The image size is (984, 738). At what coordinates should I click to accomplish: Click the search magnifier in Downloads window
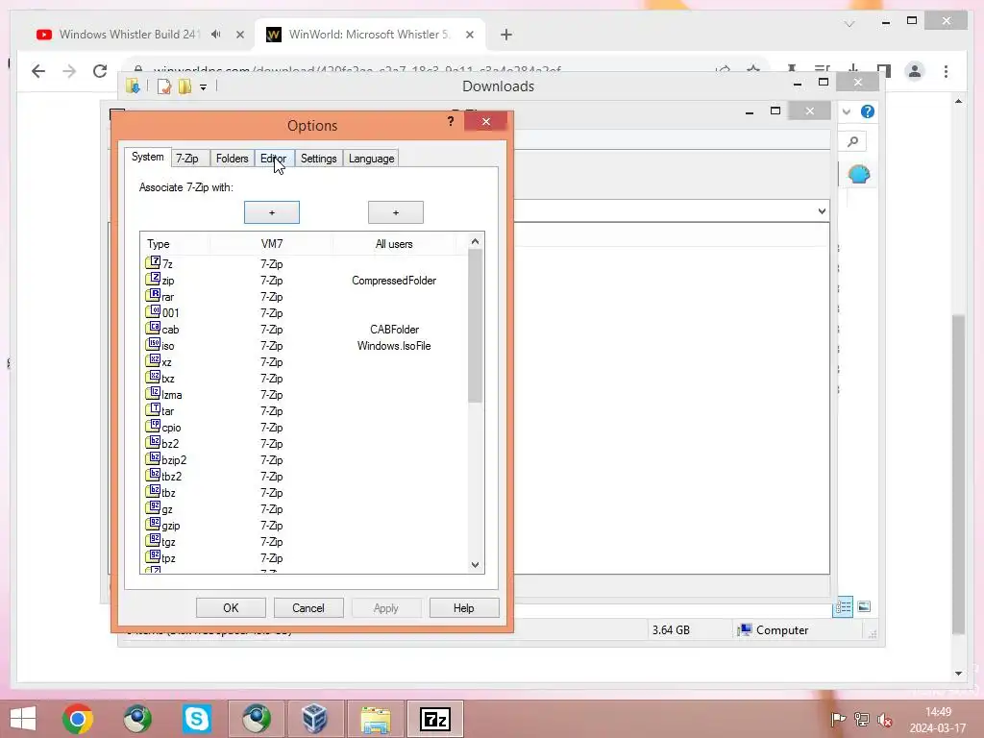(853, 142)
